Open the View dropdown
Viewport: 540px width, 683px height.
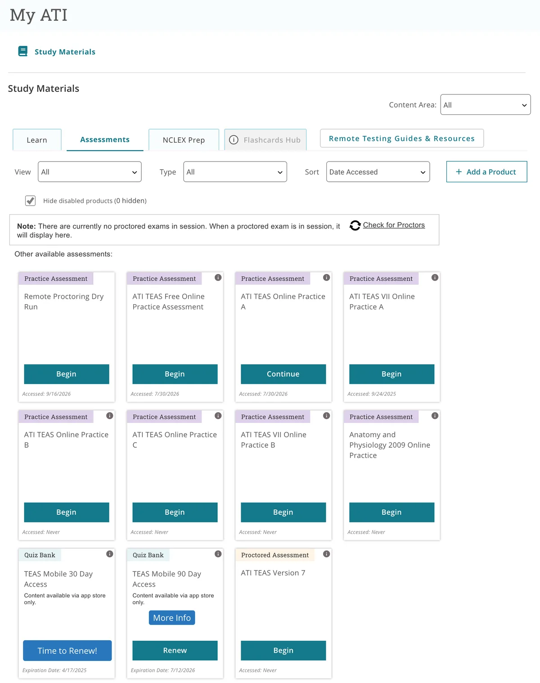(90, 172)
